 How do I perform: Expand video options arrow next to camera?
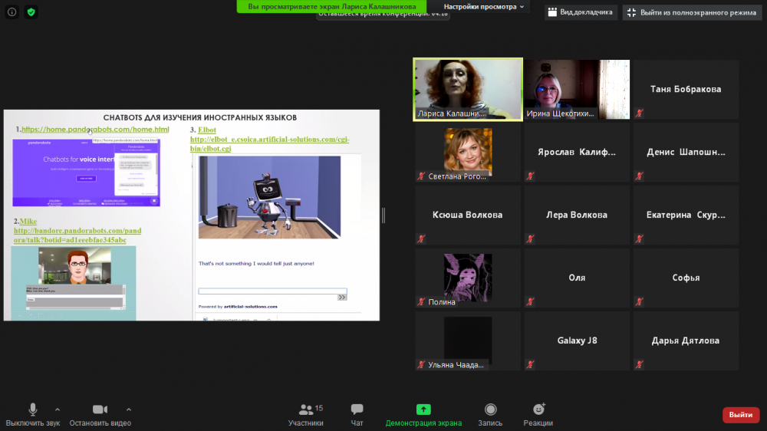[x=128, y=409]
